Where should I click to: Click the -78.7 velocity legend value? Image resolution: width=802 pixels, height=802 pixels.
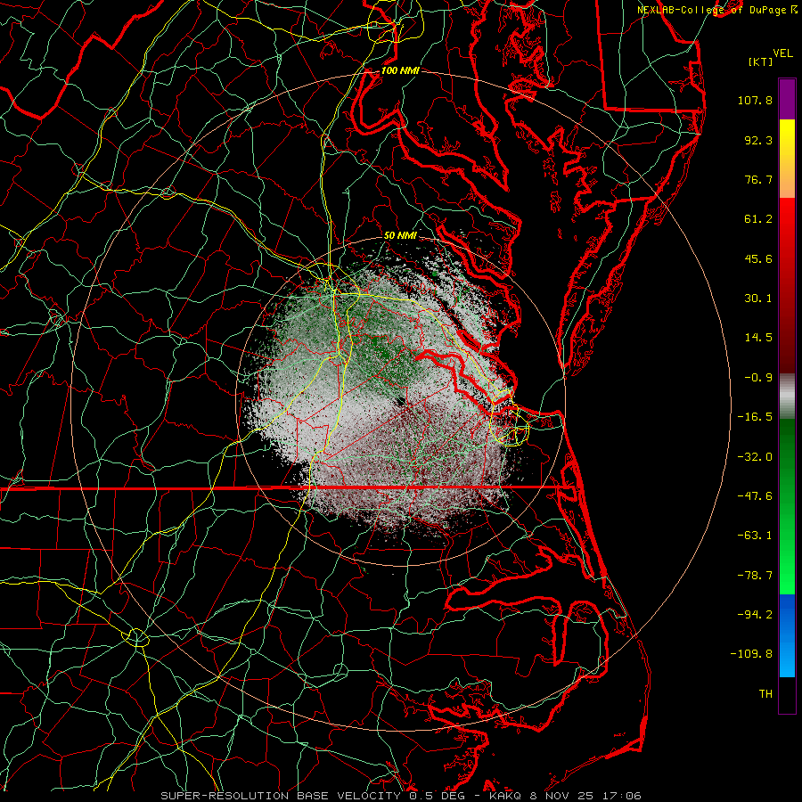(x=755, y=576)
